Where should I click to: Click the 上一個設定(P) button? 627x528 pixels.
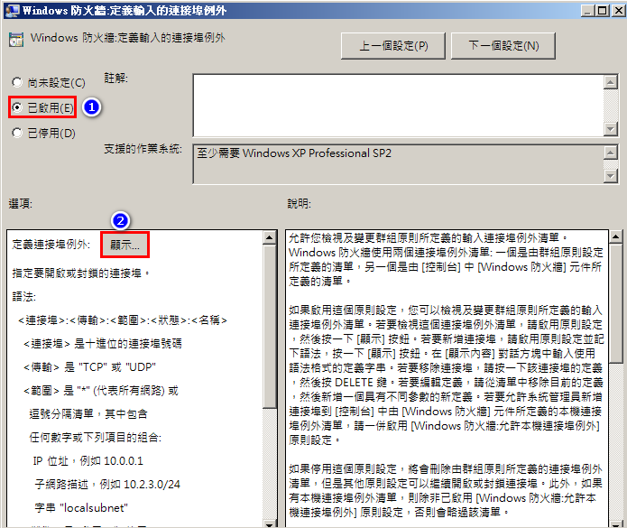(393, 46)
